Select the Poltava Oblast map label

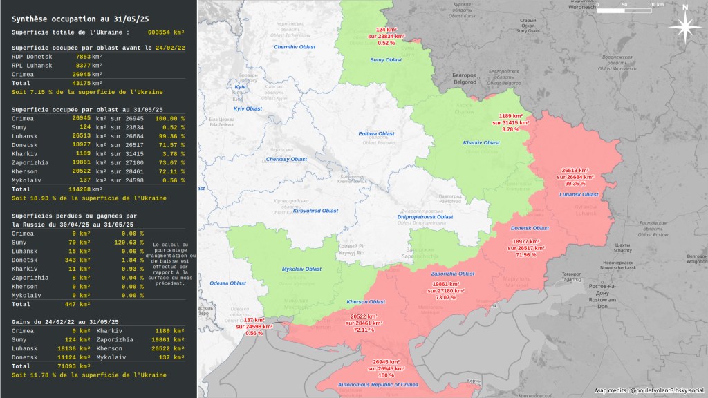376,133
